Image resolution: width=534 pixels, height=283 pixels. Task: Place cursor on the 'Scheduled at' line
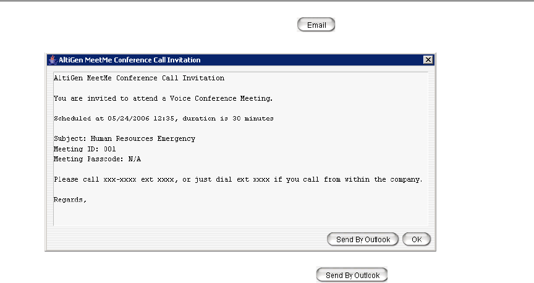tap(163, 118)
